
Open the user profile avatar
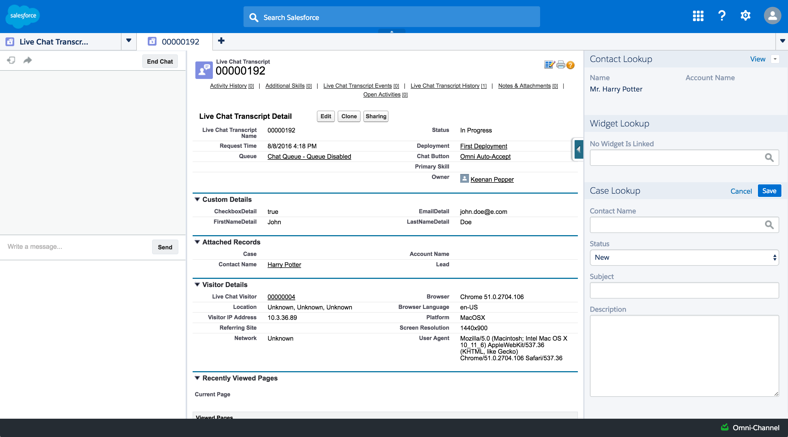772,16
